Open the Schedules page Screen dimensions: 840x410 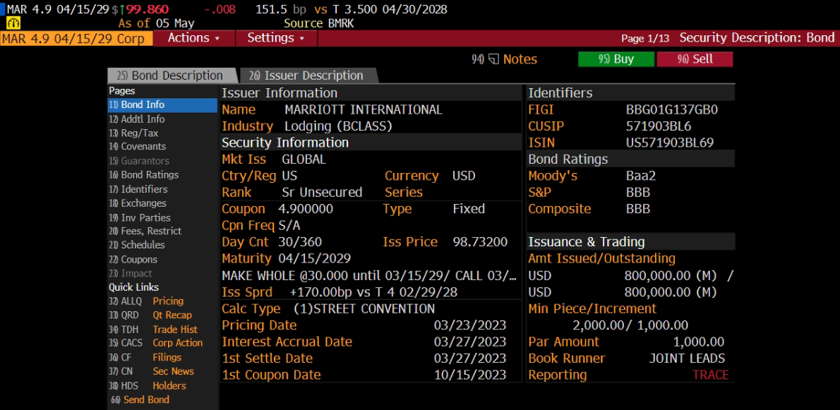[x=137, y=245]
